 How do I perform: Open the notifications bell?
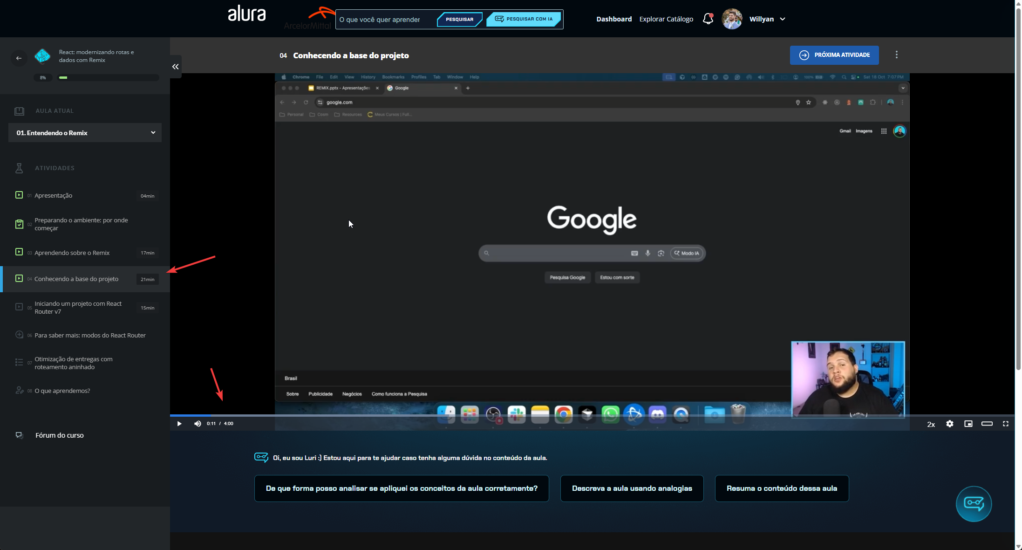coord(708,19)
